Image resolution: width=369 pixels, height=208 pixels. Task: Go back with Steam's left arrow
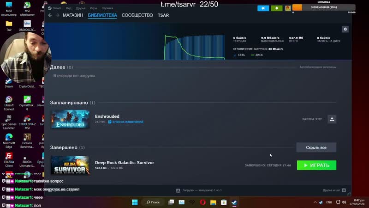[x=50, y=15]
